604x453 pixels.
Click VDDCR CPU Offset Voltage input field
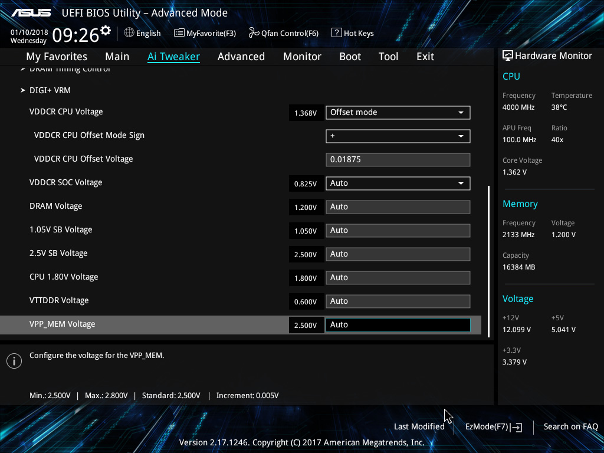(x=398, y=160)
